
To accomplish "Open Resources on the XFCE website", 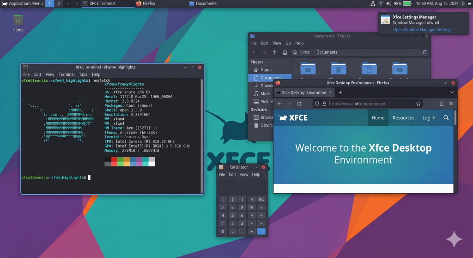I will pos(403,118).
